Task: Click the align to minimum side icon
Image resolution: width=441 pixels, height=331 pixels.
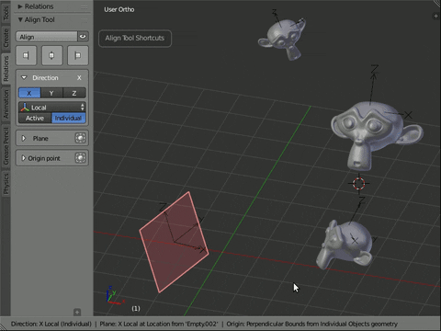Action: click(x=26, y=55)
